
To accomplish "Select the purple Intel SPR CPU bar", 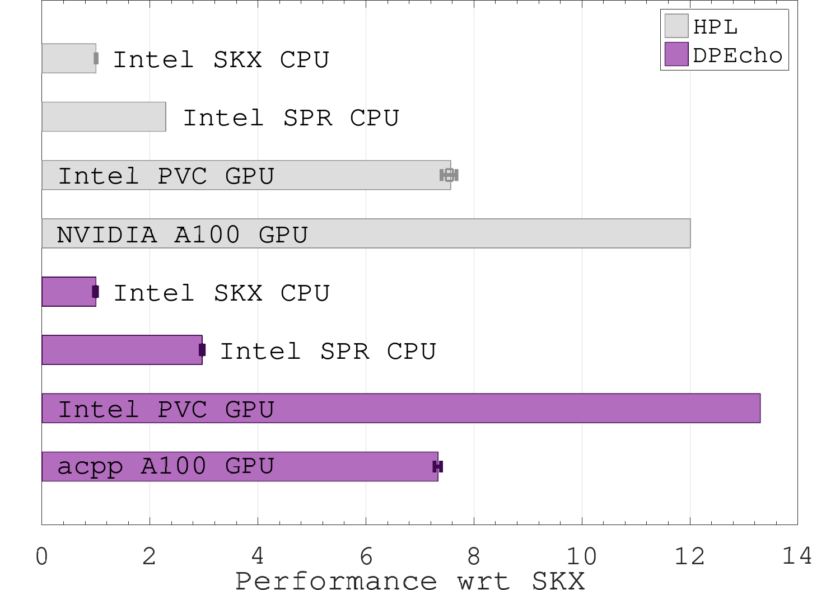I will 122,350.
